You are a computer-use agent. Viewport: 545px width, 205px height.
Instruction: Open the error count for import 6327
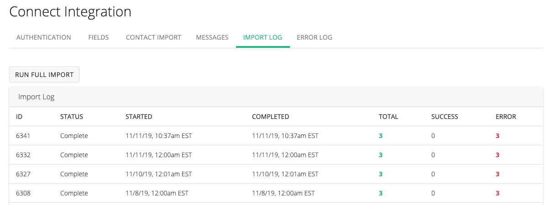(498, 174)
